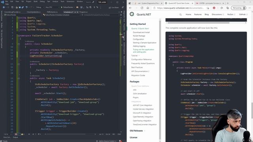The height and width of the screenshot is (142, 253).
Task: Click the browser back arrow
Action: click(130, 8)
